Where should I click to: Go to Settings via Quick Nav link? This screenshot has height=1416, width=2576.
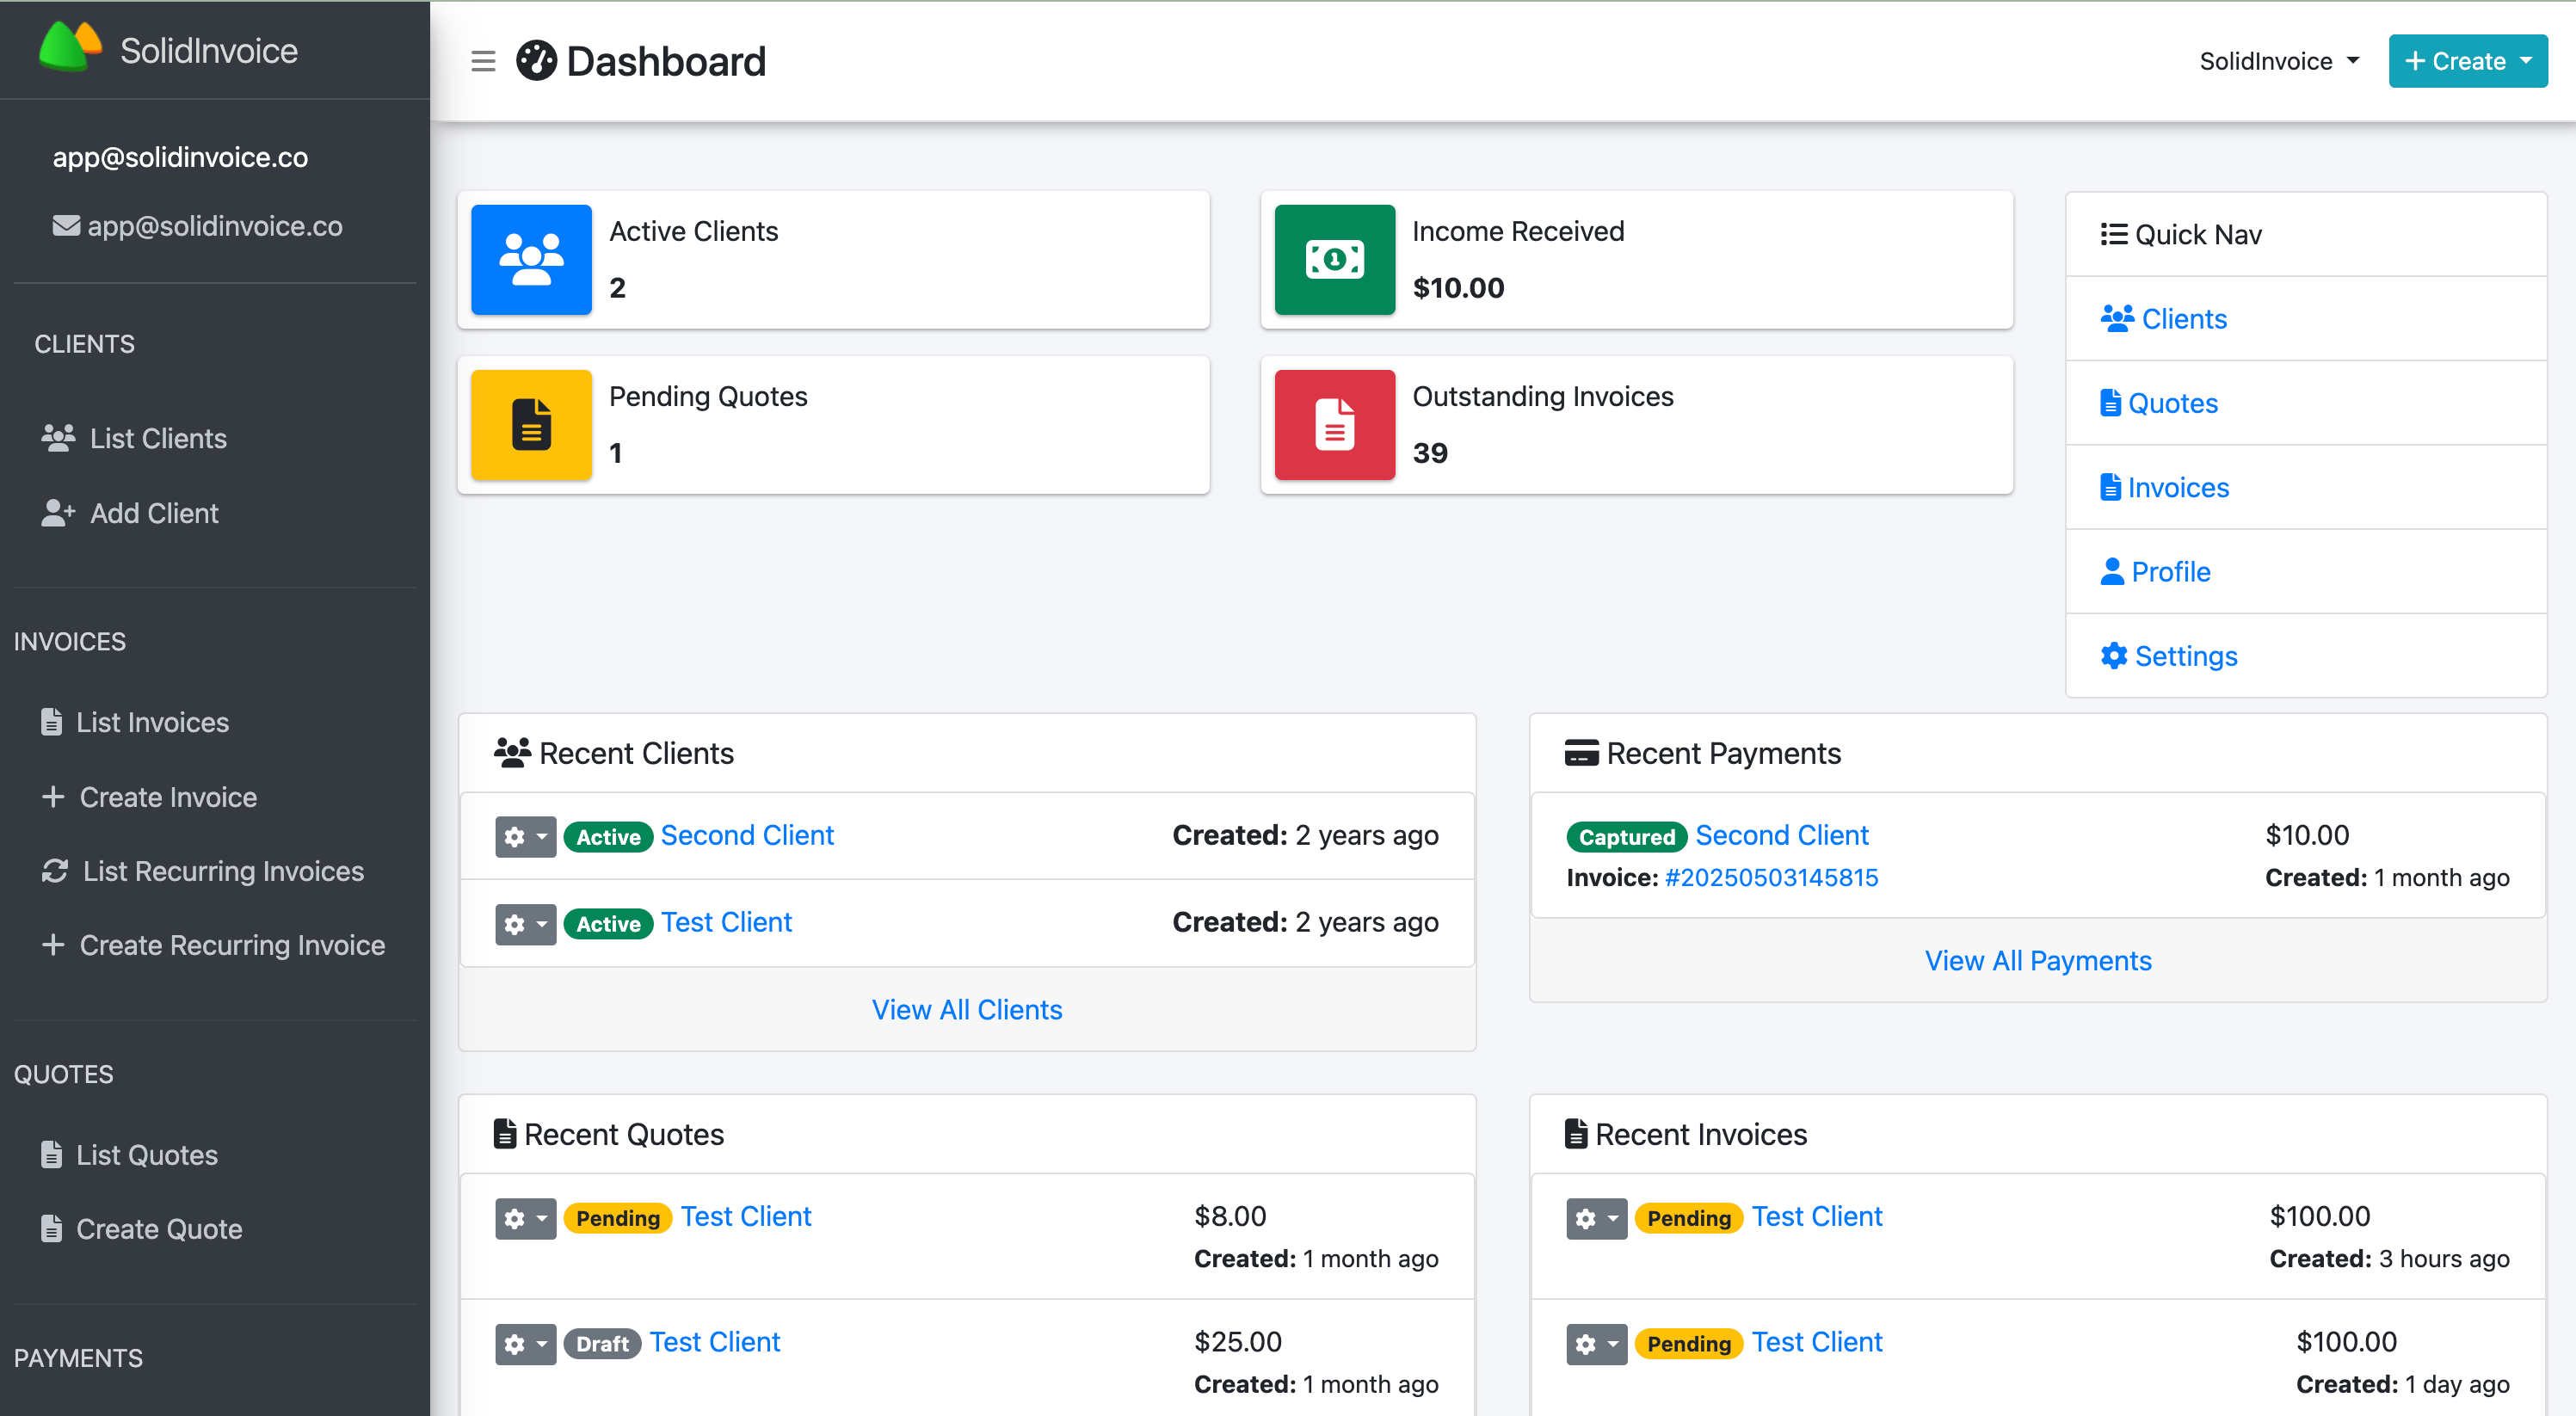pos(2186,656)
